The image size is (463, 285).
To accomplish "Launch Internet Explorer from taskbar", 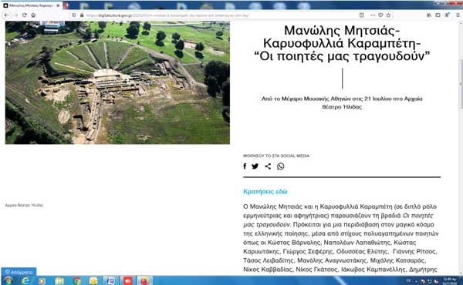I will point(25,281).
